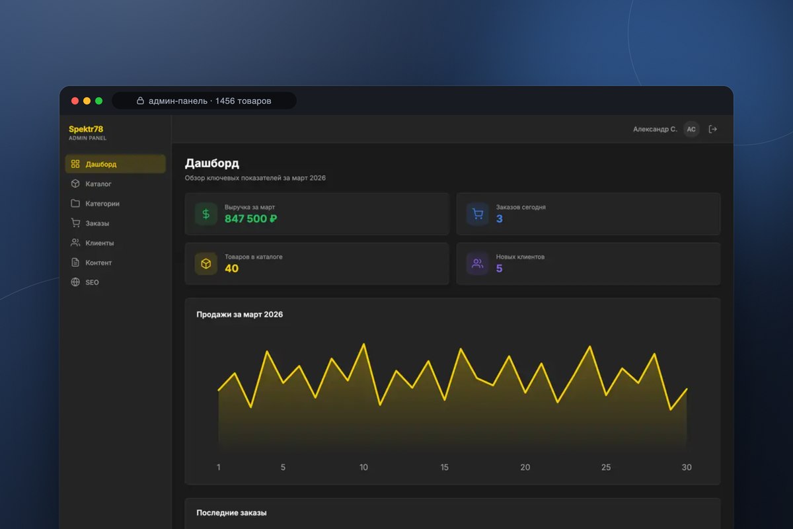Click the AC user avatar
The height and width of the screenshot is (529, 793).
[x=691, y=130]
